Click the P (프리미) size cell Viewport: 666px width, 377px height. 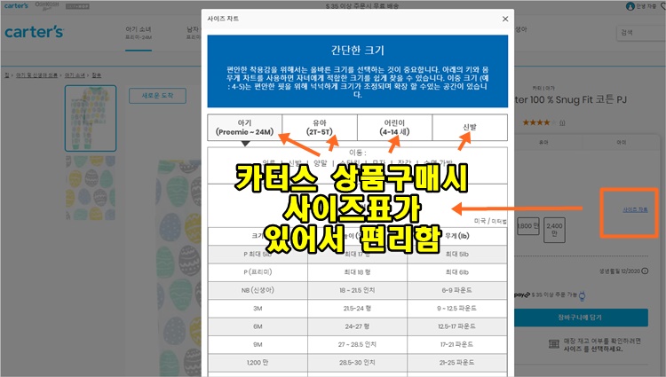pos(258,271)
